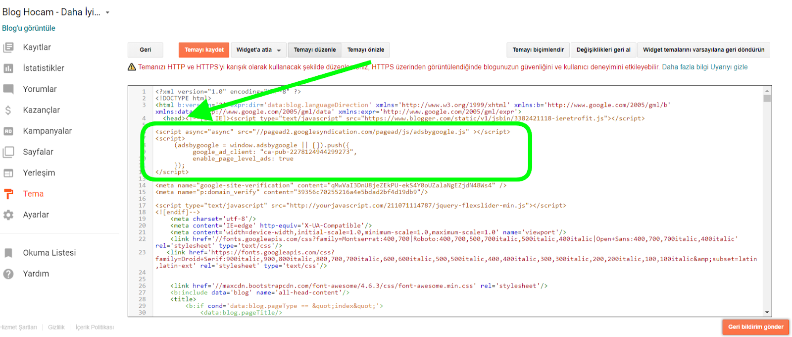
Task: Click the b:include all-head-content line
Action: [260, 292]
